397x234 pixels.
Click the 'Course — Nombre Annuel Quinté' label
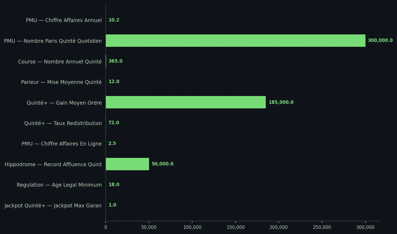60,62
